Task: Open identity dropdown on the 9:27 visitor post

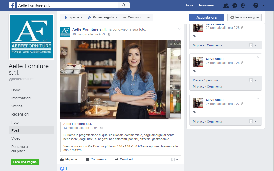Action: [x=253, y=121]
